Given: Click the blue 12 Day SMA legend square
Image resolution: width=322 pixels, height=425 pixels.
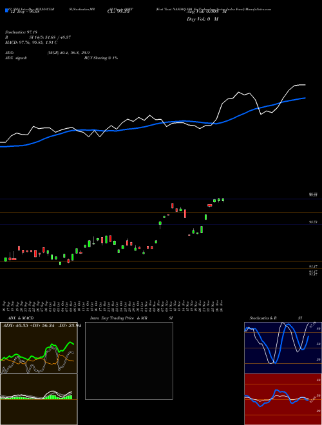Looking at the screenshot, I should tap(6, 10).
